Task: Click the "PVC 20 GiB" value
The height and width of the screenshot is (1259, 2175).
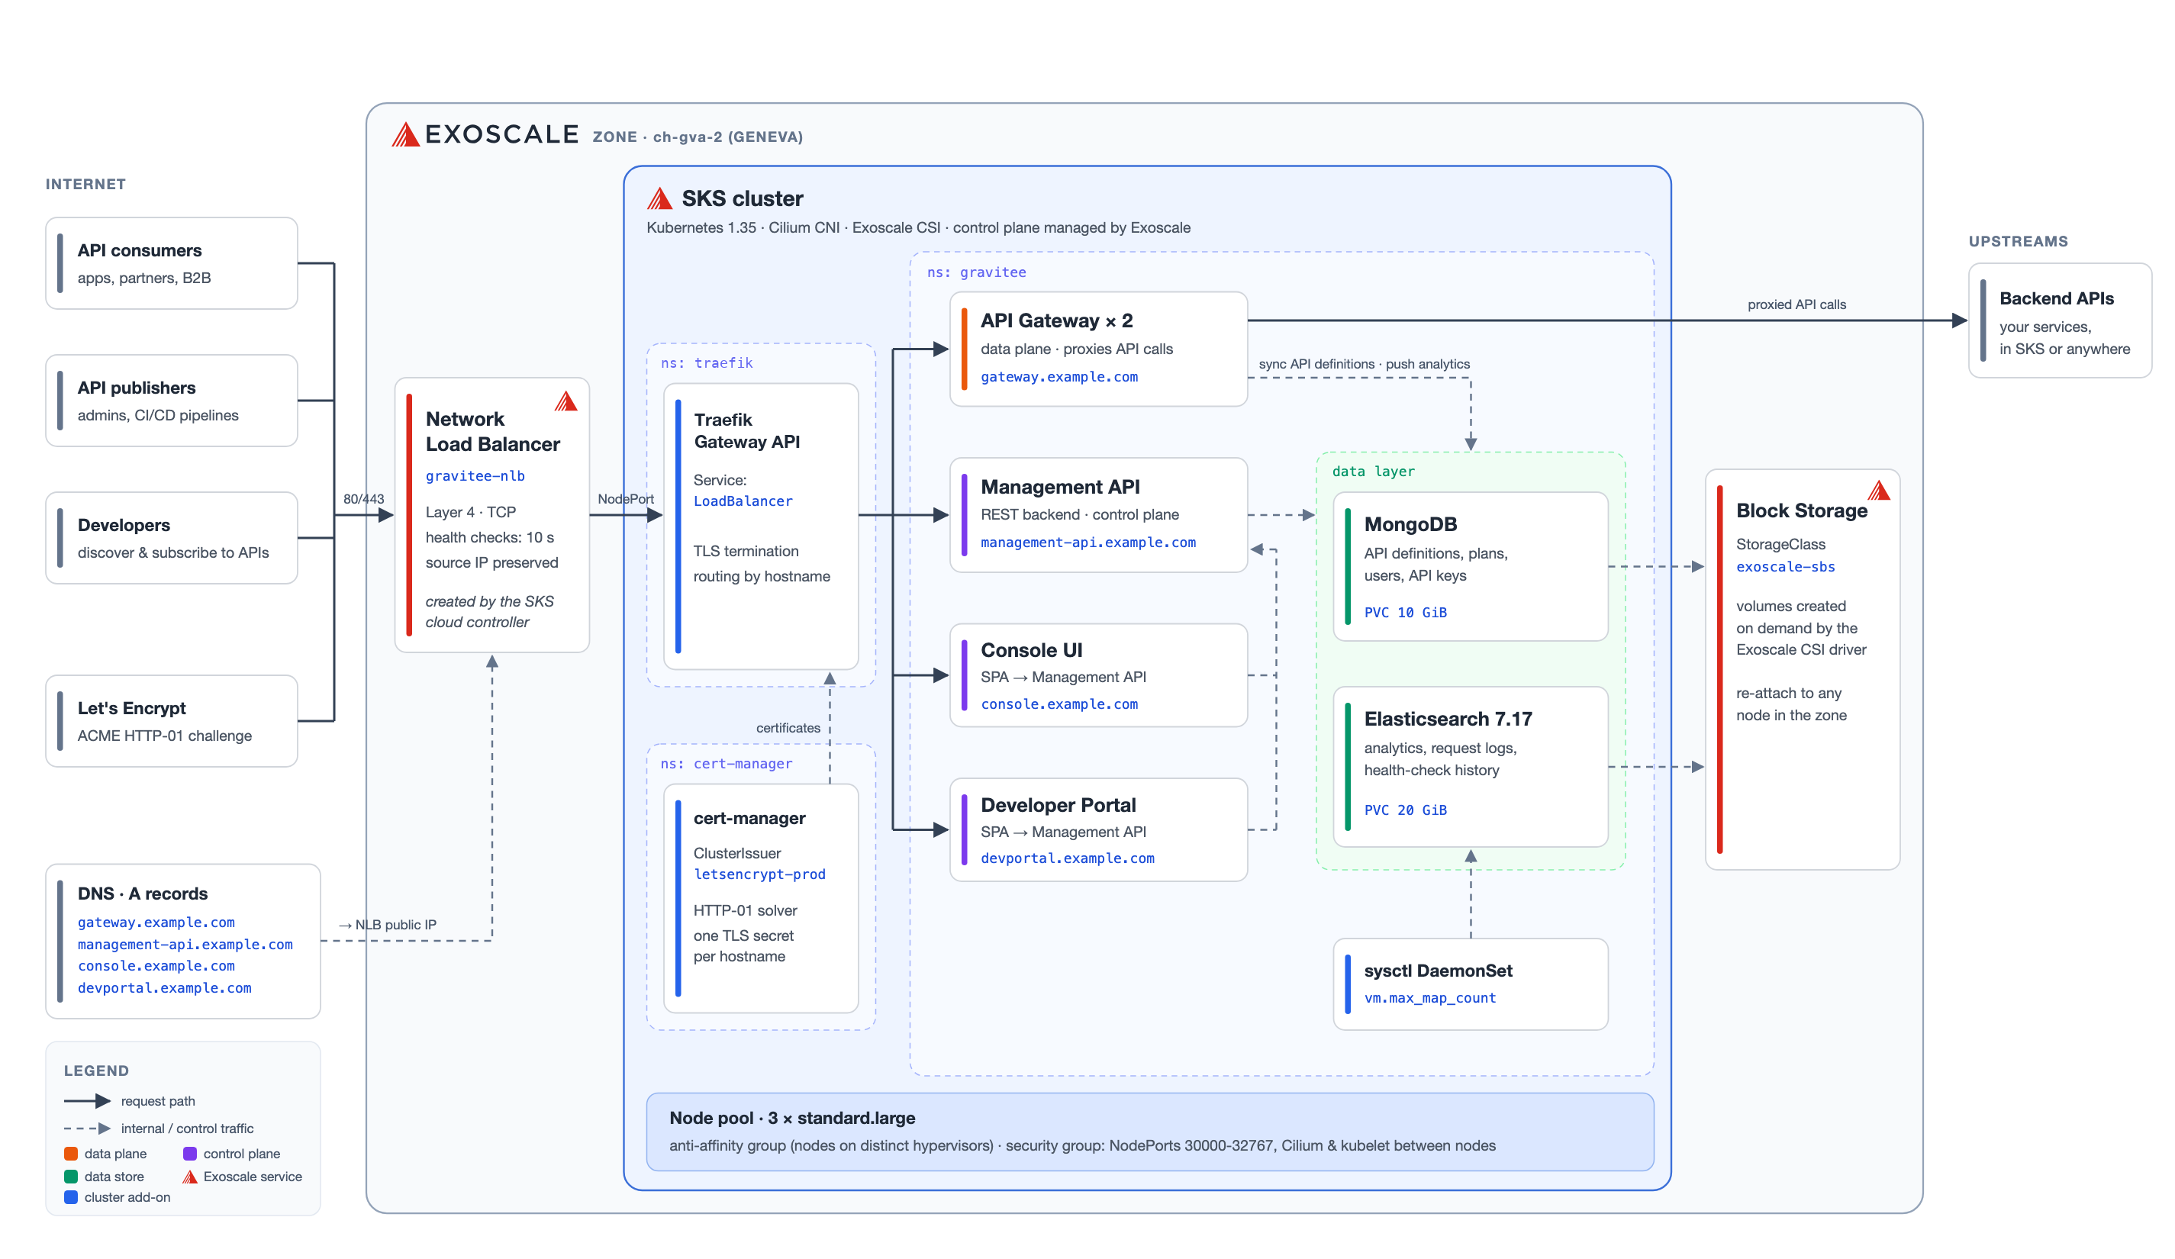Action: 1405,810
